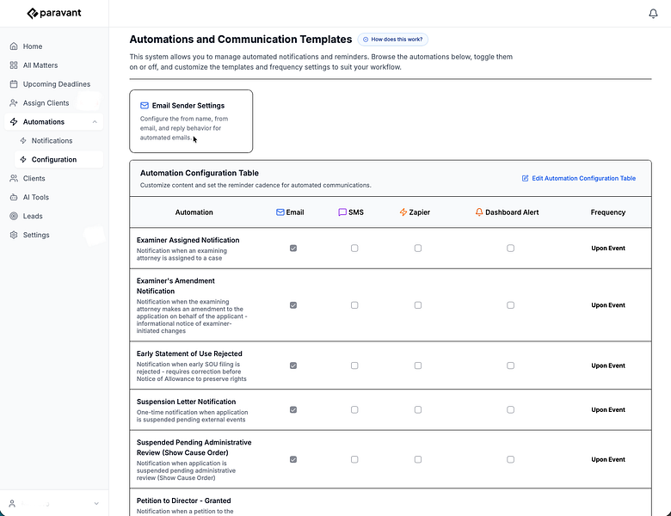This screenshot has height=516, width=671.
Task: Click the Assign Clients person-plus icon
Action: [14, 102]
